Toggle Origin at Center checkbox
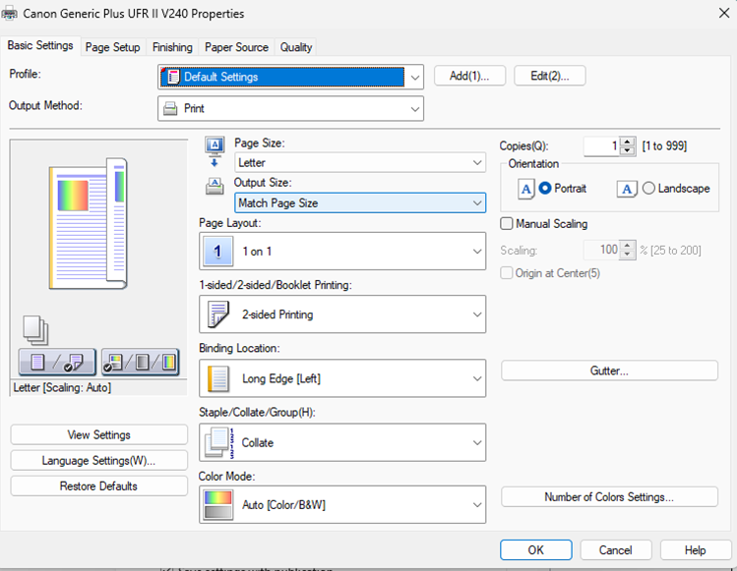This screenshot has width=737, height=571. 506,273
